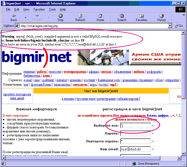The image size is (187, 167).
Task: Open the 'телепрограмма' link
Action: click(x=75, y=72)
